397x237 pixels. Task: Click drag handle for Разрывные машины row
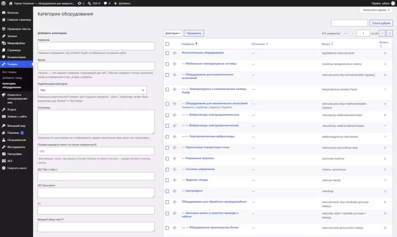click(174, 159)
